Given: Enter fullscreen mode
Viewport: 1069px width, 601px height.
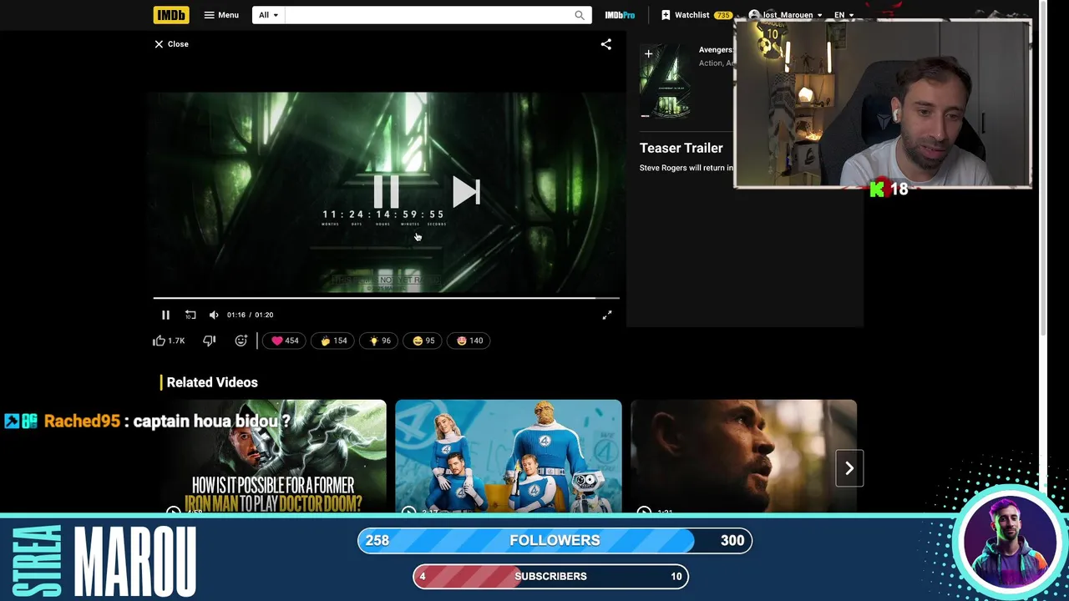Looking at the screenshot, I should coord(607,315).
